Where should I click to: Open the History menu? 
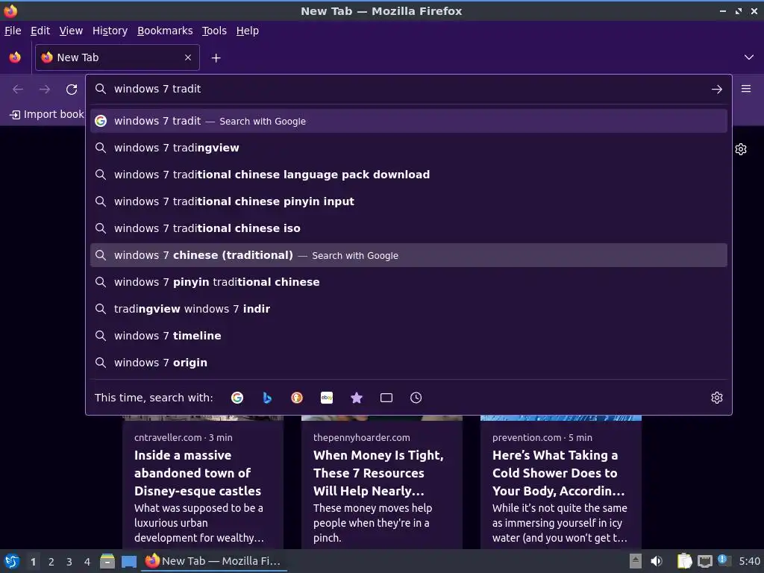[x=110, y=31]
